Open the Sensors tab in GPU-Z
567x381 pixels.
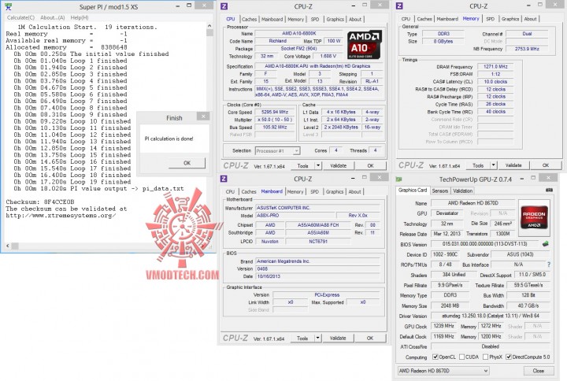(439, 190)
